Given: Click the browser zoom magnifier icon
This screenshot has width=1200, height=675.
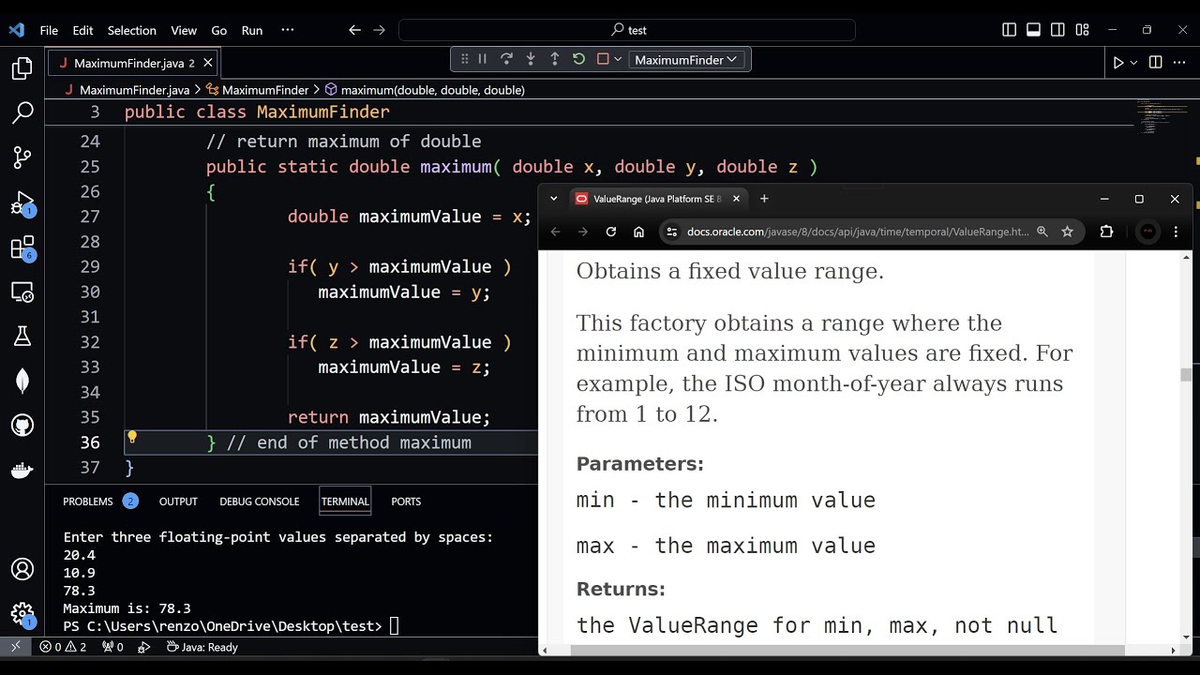Looking at the screenshot, I should tap(1042, 232).
